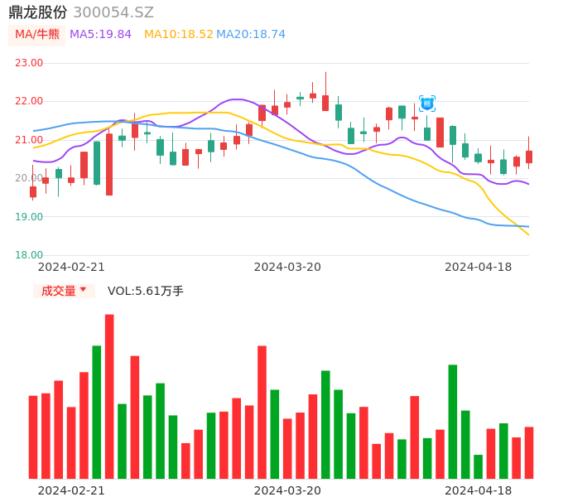The height and width of the screenshot is (502, 568).
Task: Select the 2024-04-18 date on the price axis
Action: (x=478, y=267)
